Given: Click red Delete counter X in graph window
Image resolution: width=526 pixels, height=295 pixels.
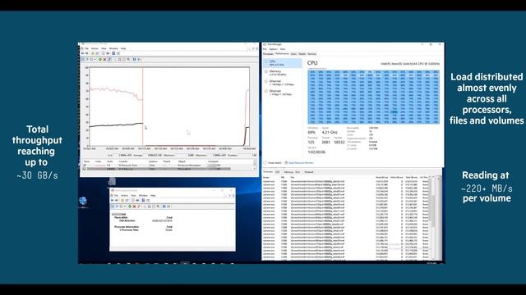Looking at the screenshot, I should click(x=104, y=60).
